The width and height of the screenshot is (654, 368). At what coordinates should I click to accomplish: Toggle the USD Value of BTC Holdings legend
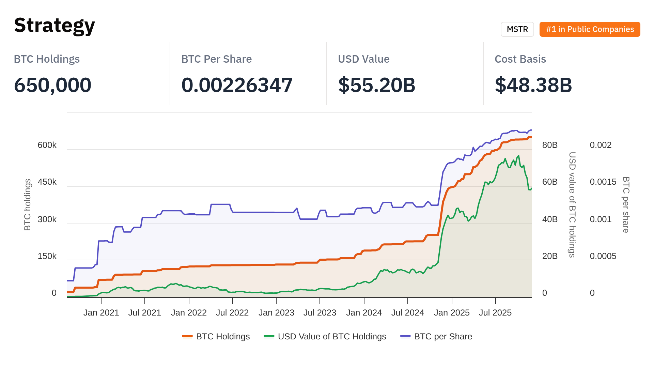pos(332,336)
